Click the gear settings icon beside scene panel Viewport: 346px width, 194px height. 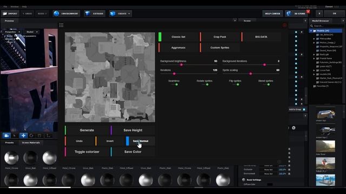[294, 128]
